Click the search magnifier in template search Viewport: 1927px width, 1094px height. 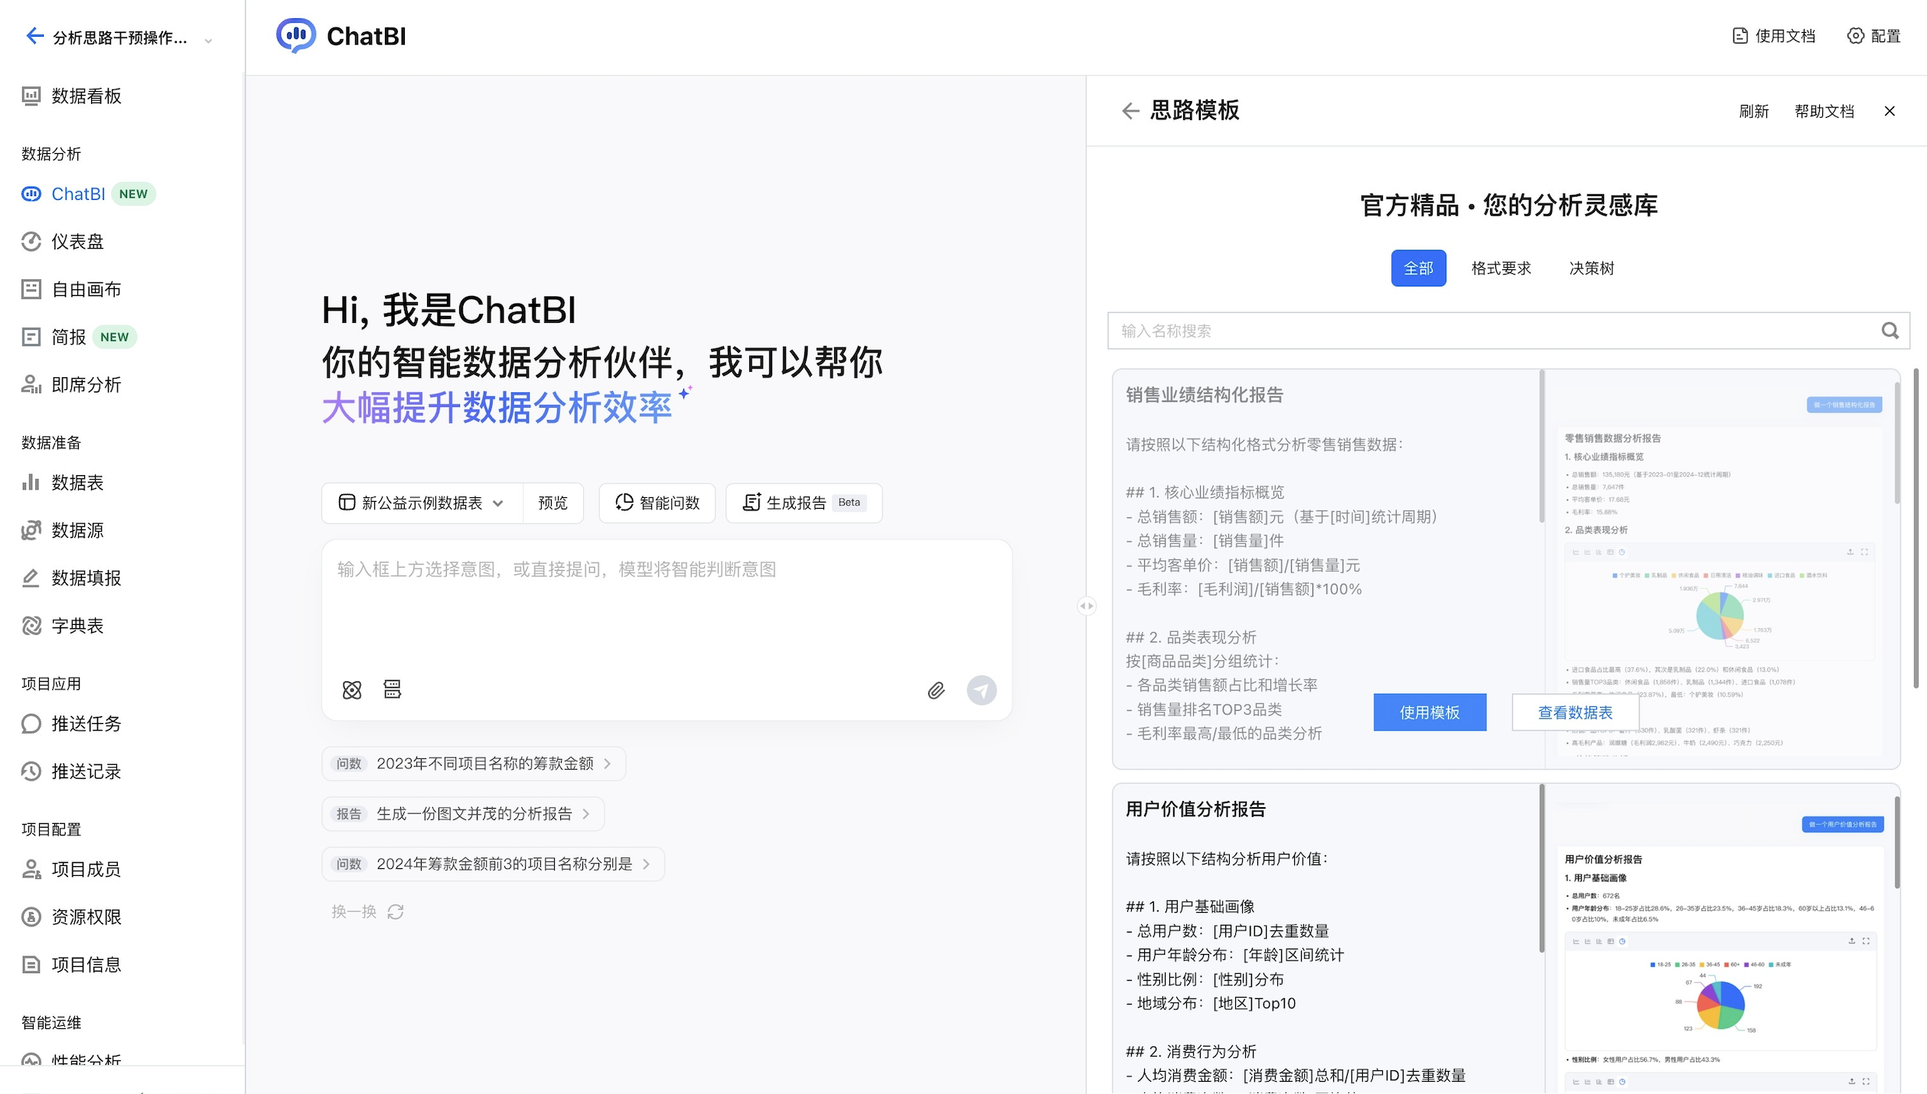click(1890, 331)
